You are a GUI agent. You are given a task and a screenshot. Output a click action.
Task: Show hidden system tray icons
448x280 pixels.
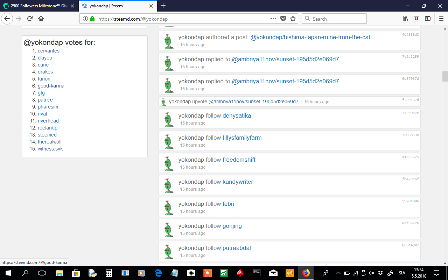pos(338,273)
